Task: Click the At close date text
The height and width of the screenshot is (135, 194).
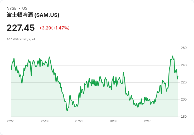Action: [x=21, y=39]
